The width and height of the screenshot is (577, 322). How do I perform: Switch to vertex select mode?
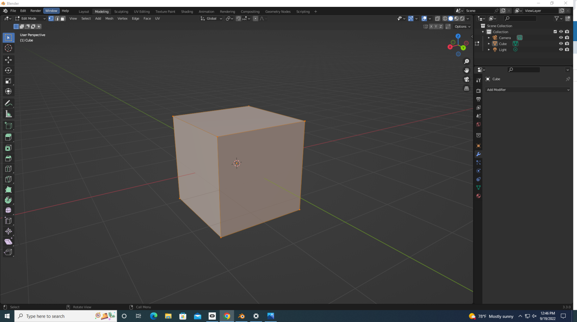[x=51, y=19]
